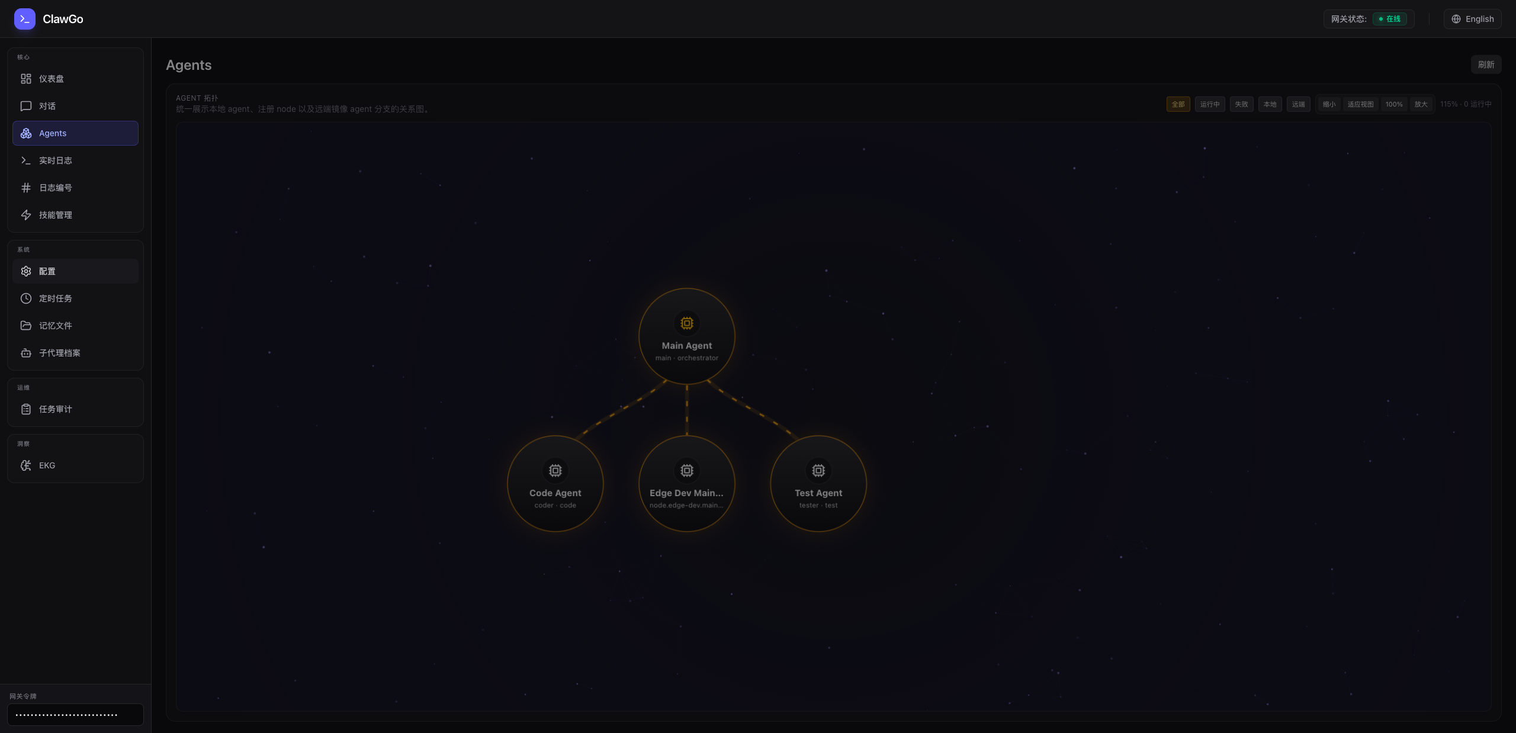Open the English language selector
Image resolution: width=1516 pixels, height=733 pixels.
[x=1473, y=18]
